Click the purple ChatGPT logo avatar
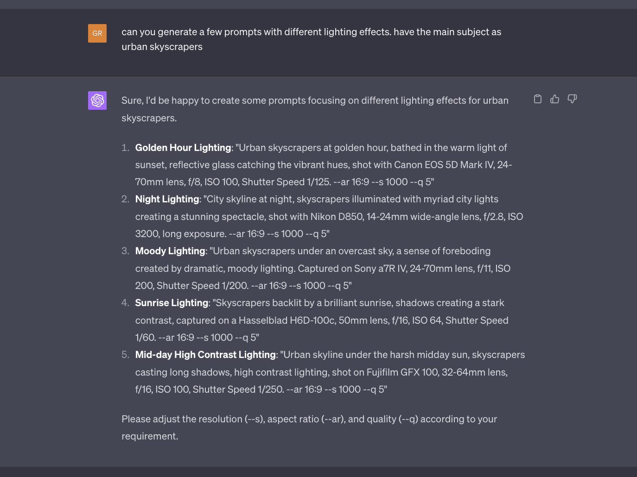Screen dimensions: 637x477 tap(97, 100)
